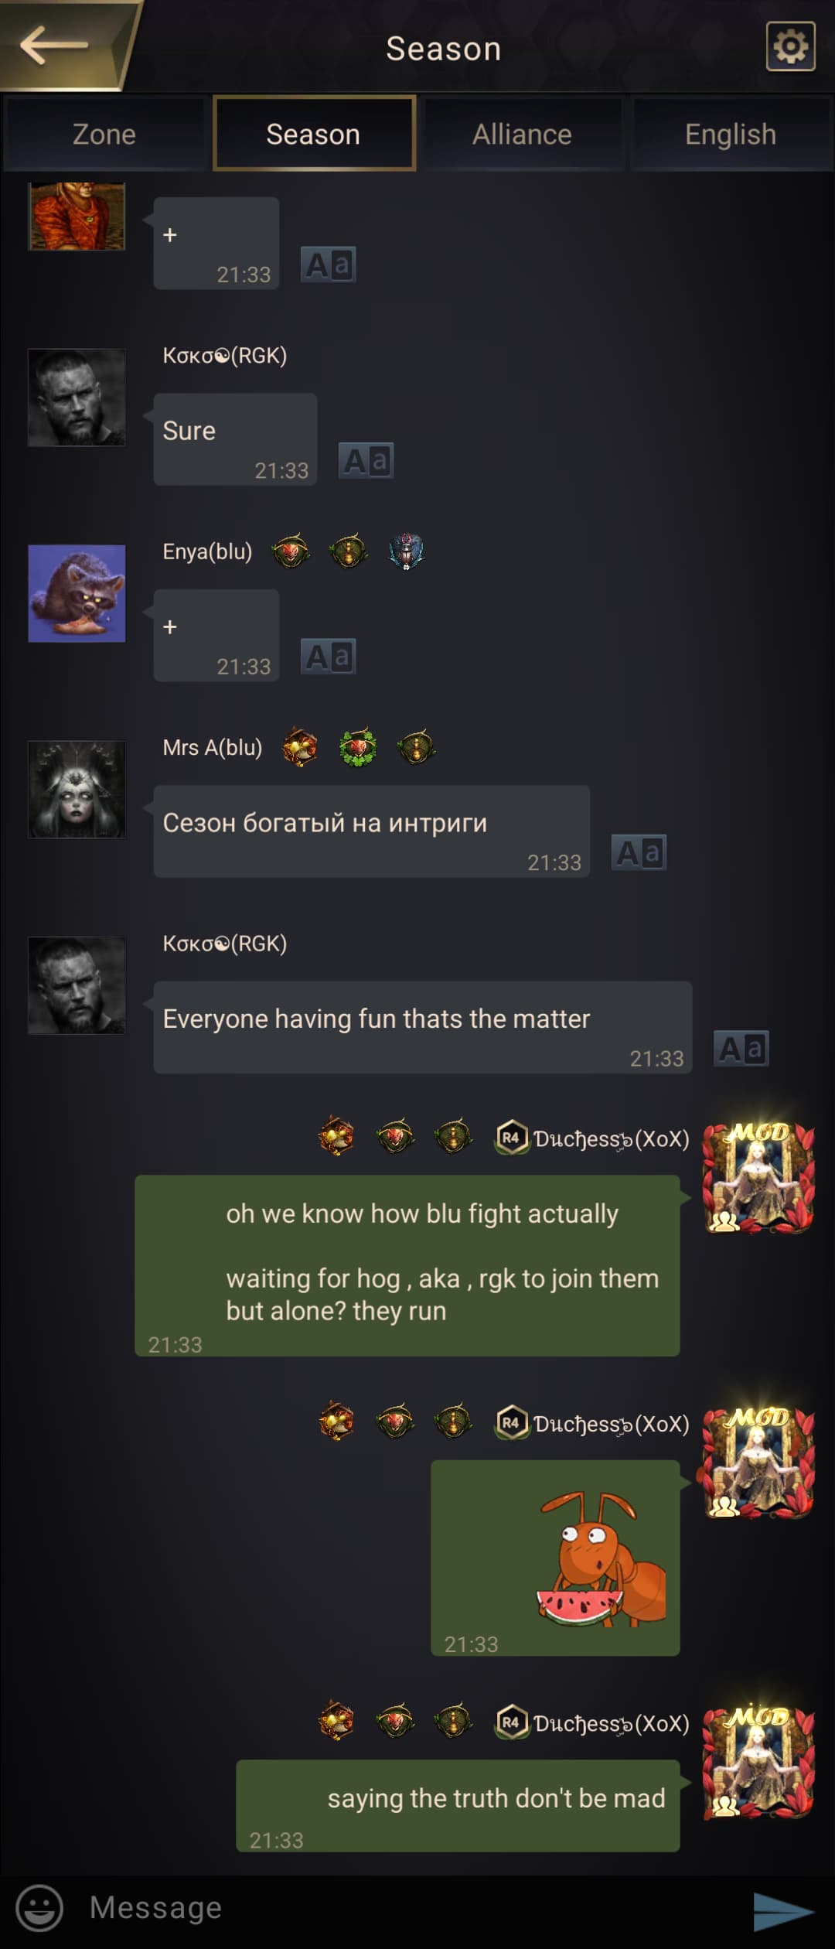The image size is (835, 1949).
Task: Open the English chat tab
Action: pyautogui.click(x=731, y=134)
